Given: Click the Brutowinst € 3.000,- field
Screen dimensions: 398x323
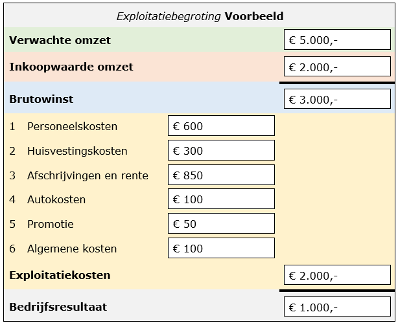Looking at the screenshot, I should (x=337, y=99).
